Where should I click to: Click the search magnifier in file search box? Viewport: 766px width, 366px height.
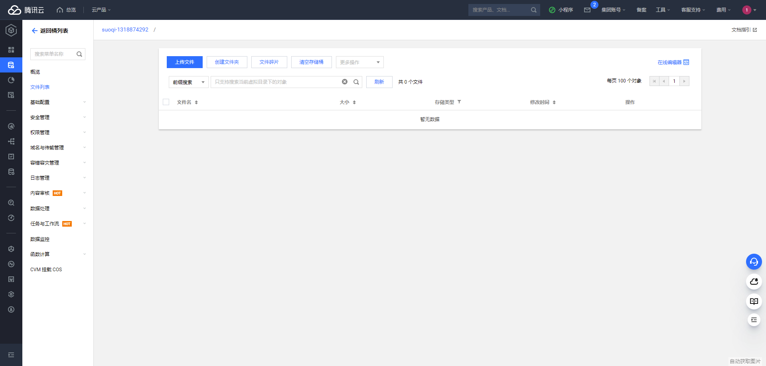356,82
